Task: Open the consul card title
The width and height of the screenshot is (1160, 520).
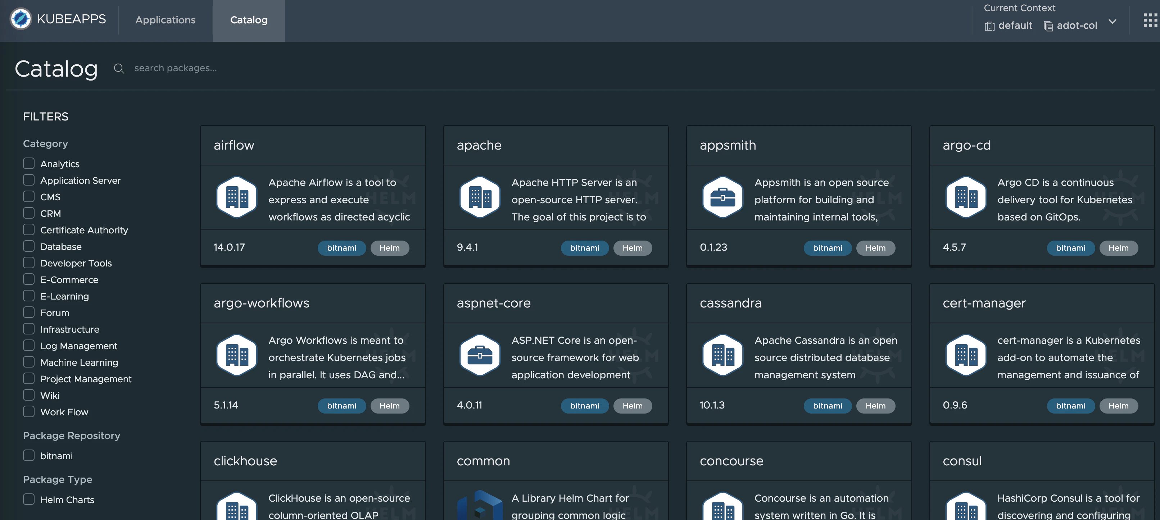Action: pos(962,461)
